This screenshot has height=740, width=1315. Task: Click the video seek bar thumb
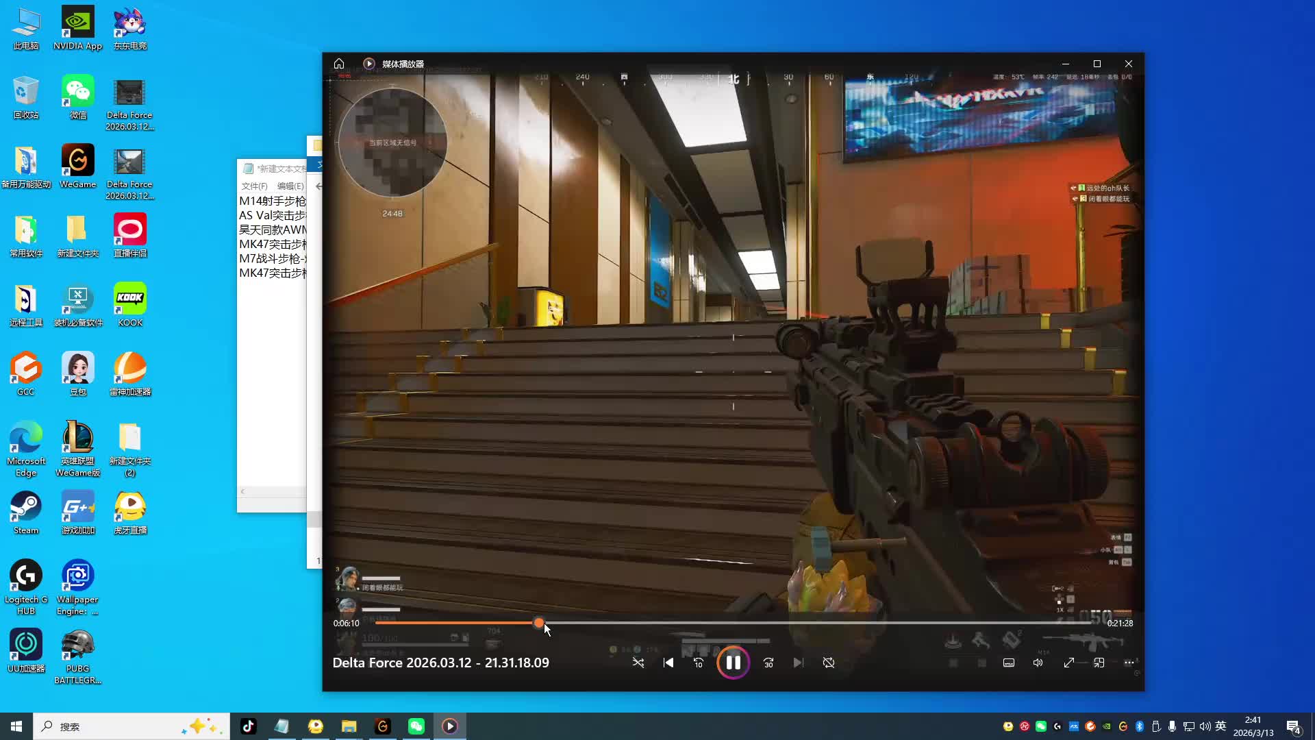pos(539,623)
